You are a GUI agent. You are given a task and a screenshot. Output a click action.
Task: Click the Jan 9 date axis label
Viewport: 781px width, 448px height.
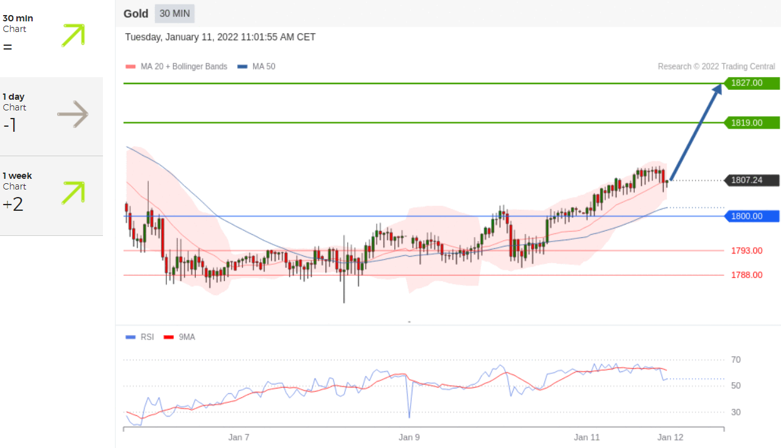pos(409,437)
